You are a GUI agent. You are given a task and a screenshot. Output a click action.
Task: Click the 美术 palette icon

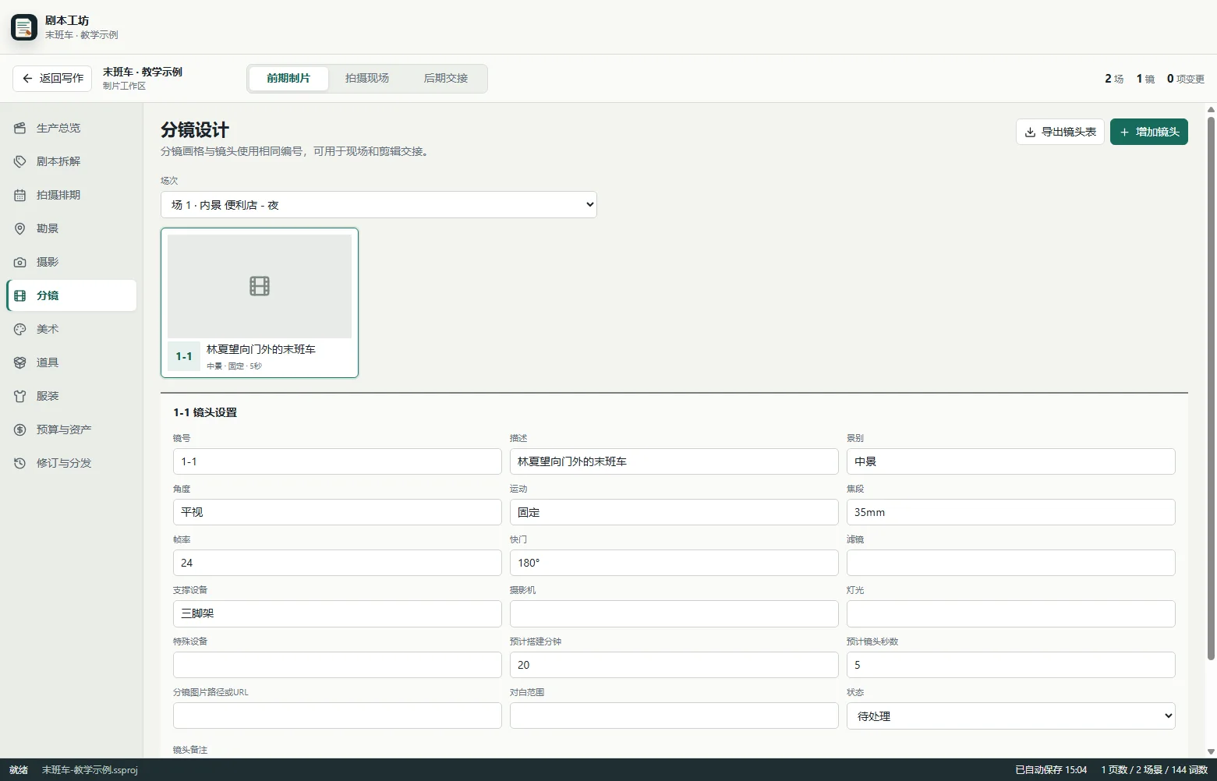20,329
